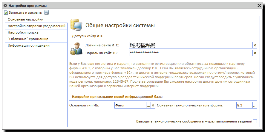Select the Настройки поиска tab
The width and height of the screenshot is (265, 132).
(x=36, y=32)
